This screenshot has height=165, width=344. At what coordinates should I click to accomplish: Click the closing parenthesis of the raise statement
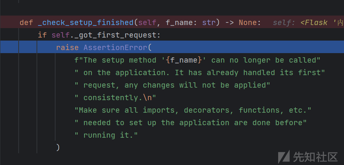pyautogui.click(x=58, y=147)
